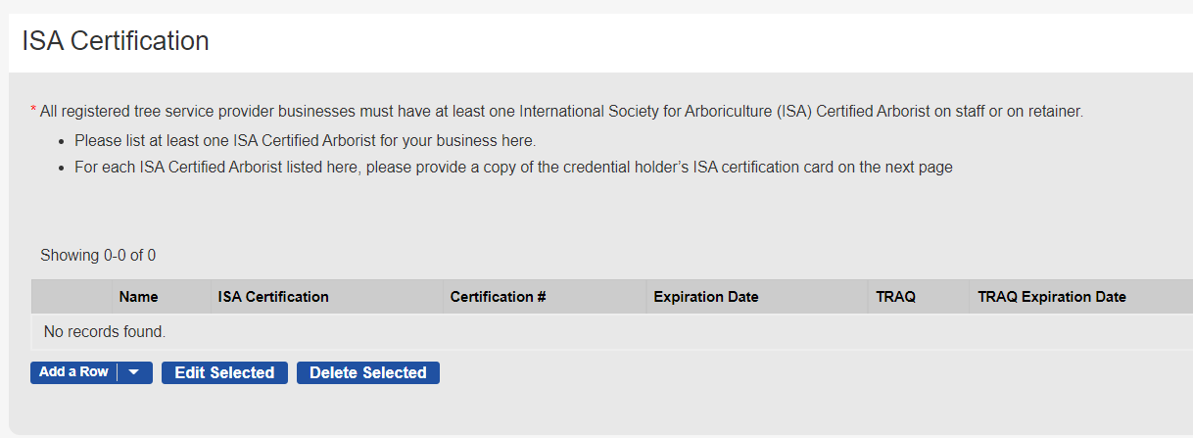The width and height of the screenshot is (1193, 438).
Task: Select the Certification # column header
Action: [x=498, y=297]
